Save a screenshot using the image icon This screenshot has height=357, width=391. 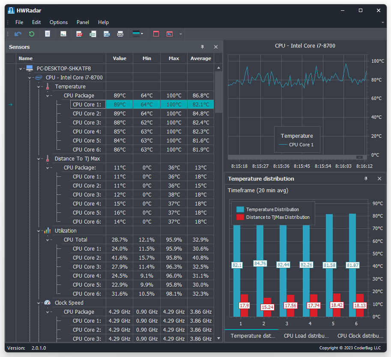click(x=63, y=34)
